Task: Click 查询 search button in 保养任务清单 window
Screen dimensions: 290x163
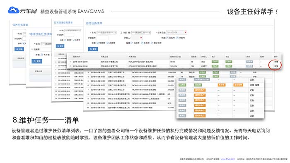Action: [x=19, y=49]
